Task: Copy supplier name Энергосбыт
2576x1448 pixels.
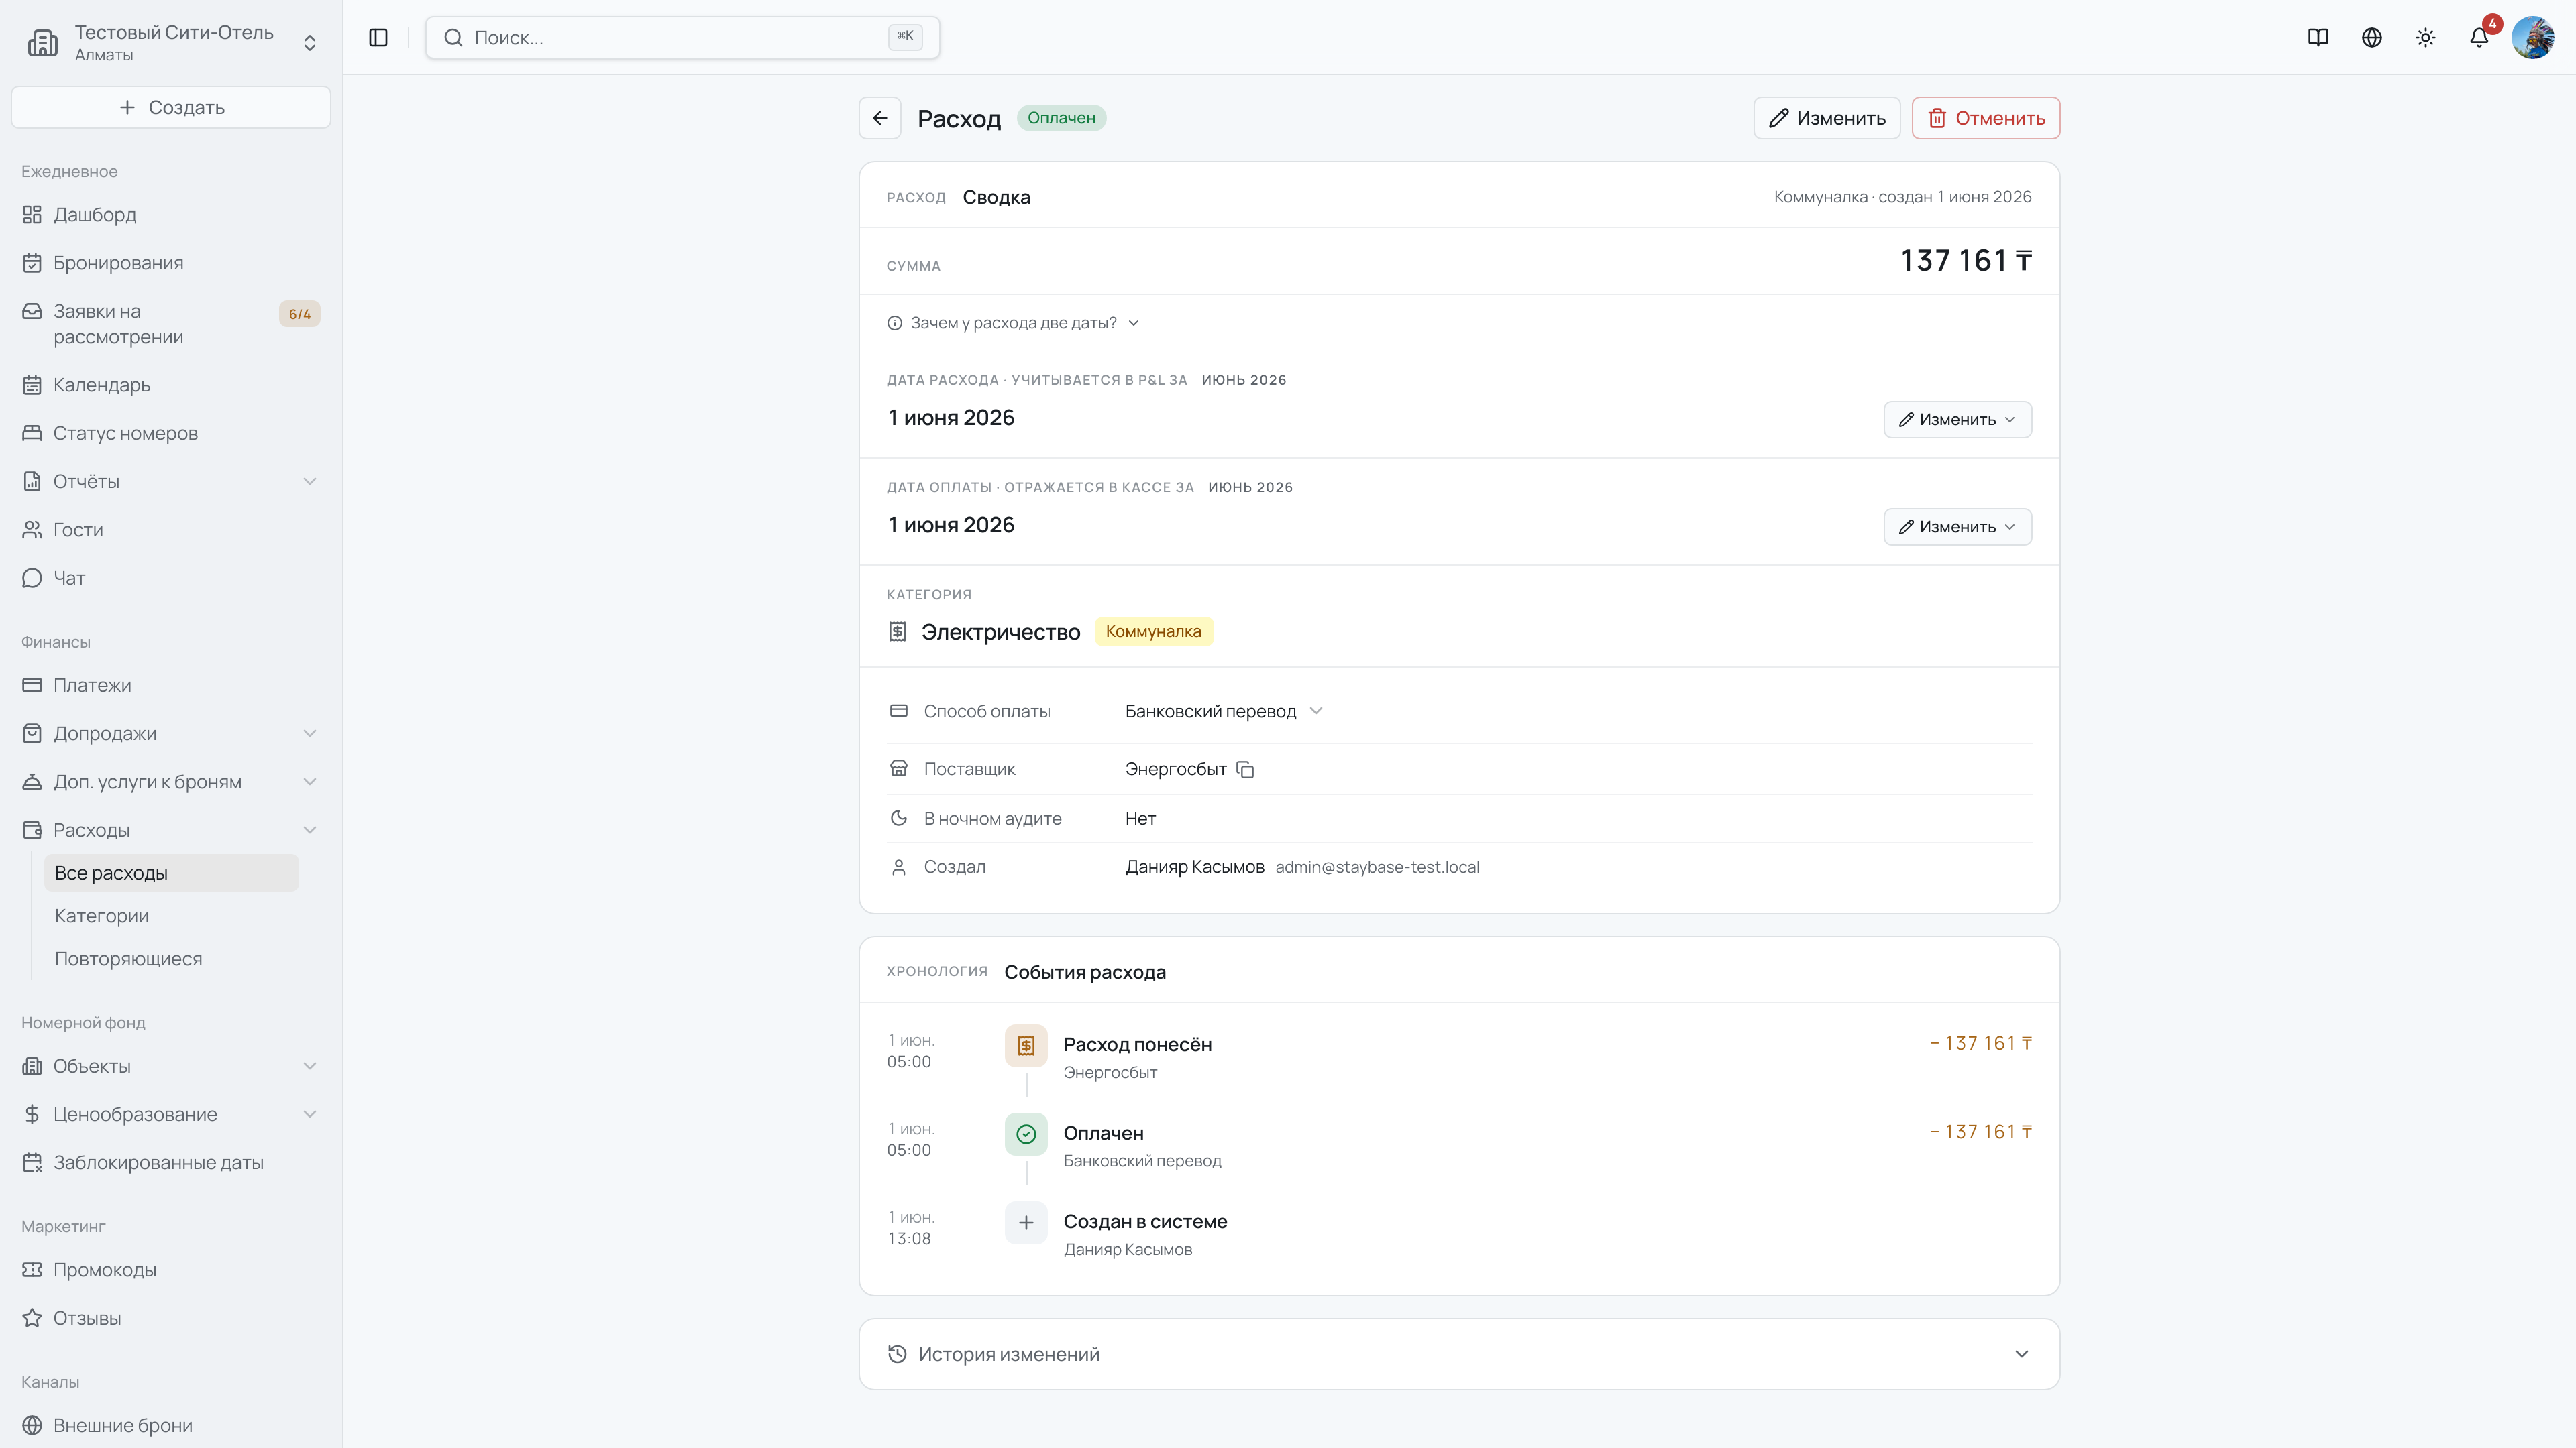Action: [x=1245, y=768]
